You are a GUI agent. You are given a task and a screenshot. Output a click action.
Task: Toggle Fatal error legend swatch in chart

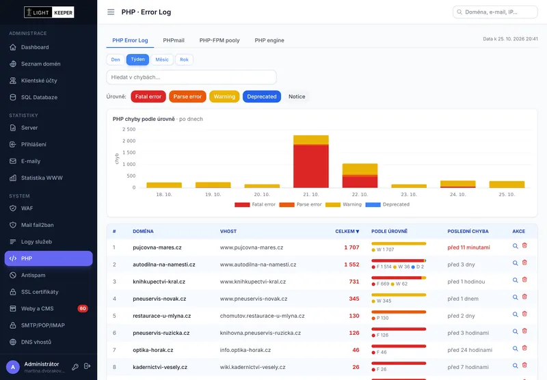(x=242, y=204)
